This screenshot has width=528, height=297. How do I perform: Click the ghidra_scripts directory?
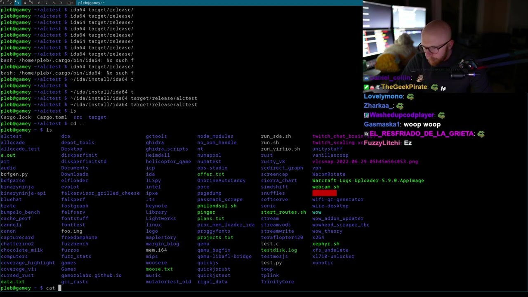pyautogui.click(x=167, y=149)
